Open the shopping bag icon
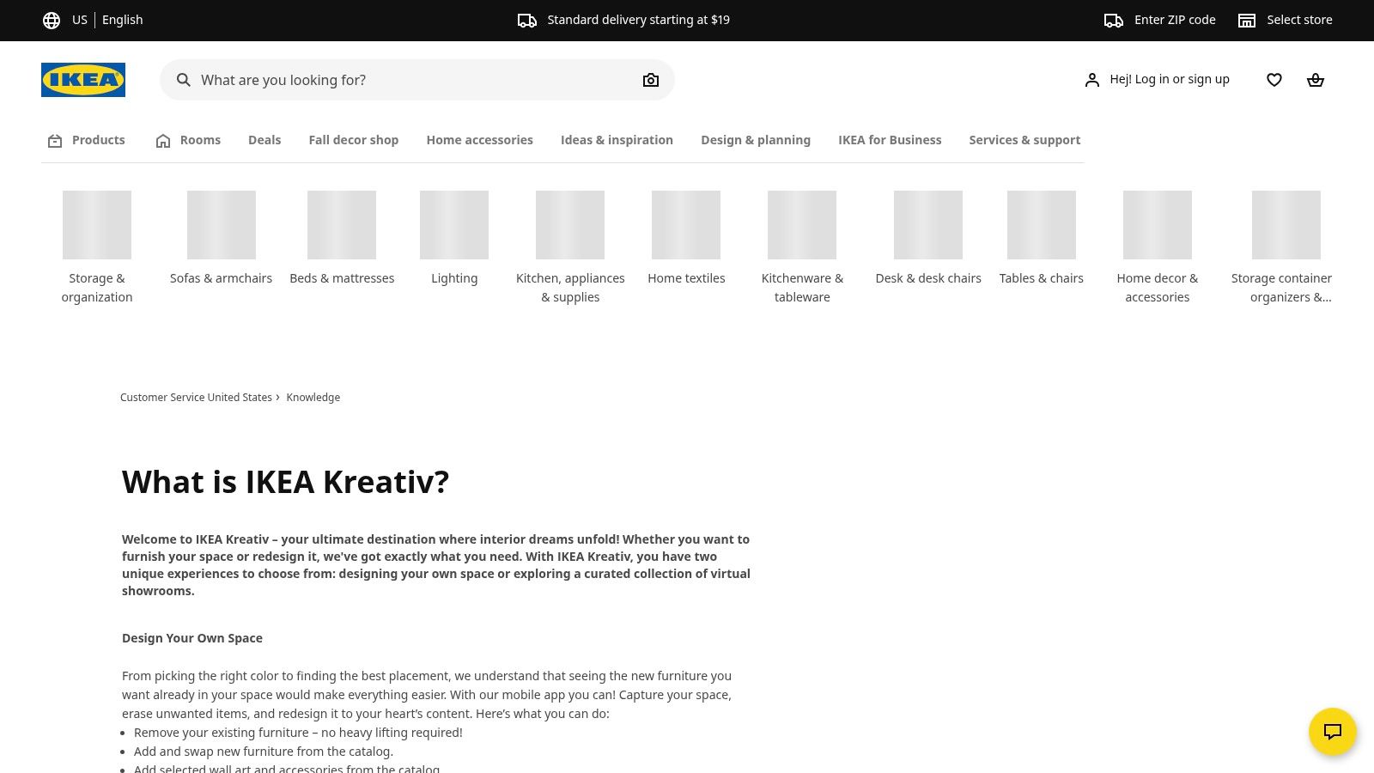Image resolution: width=1374 pixels, height=773 pixels. click(1316, 80)
